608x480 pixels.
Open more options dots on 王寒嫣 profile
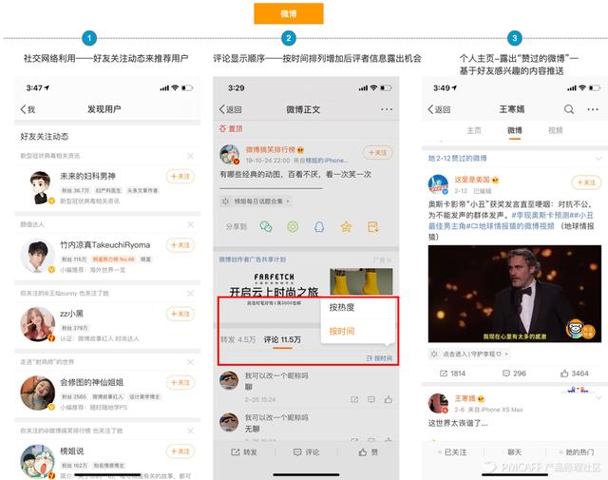[593, 110]
